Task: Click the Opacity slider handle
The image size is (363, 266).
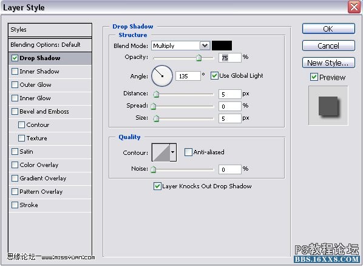Action: [x=199, y=58]
